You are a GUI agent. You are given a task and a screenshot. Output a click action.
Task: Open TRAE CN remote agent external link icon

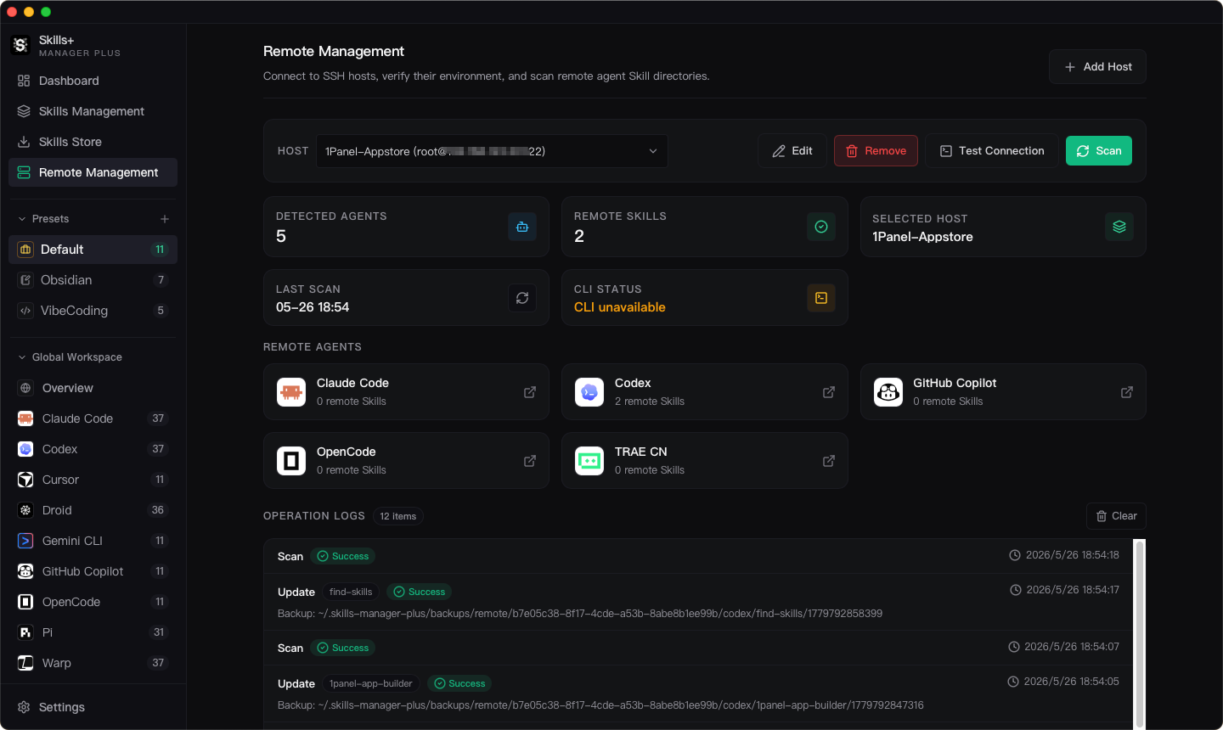click(829, 461)
